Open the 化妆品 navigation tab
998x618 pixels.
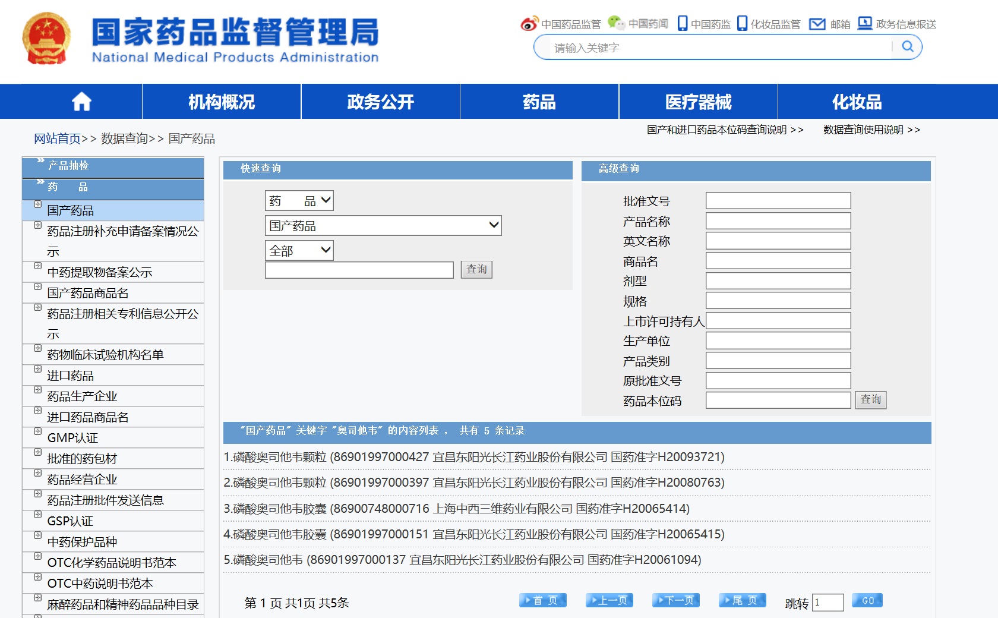click(x=857, y=102)
